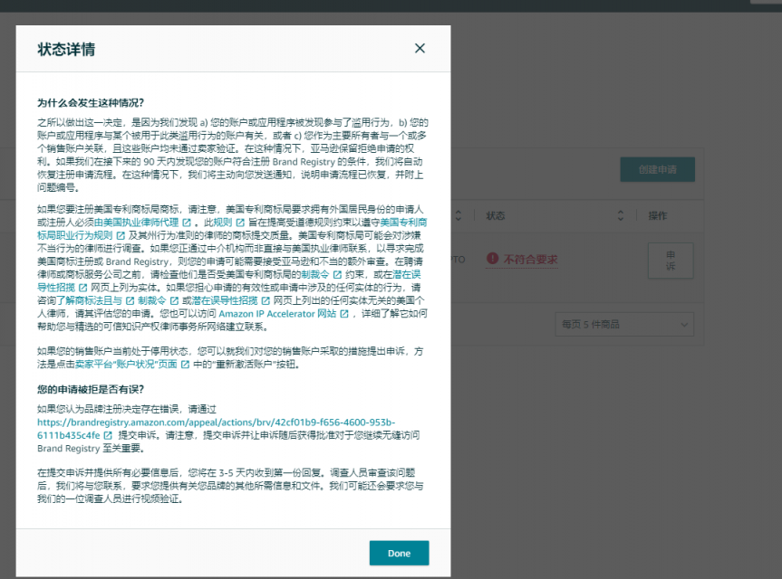This screenshot has height=579, width=782.
Task: Click the 状态 column header
Action: 496,215
